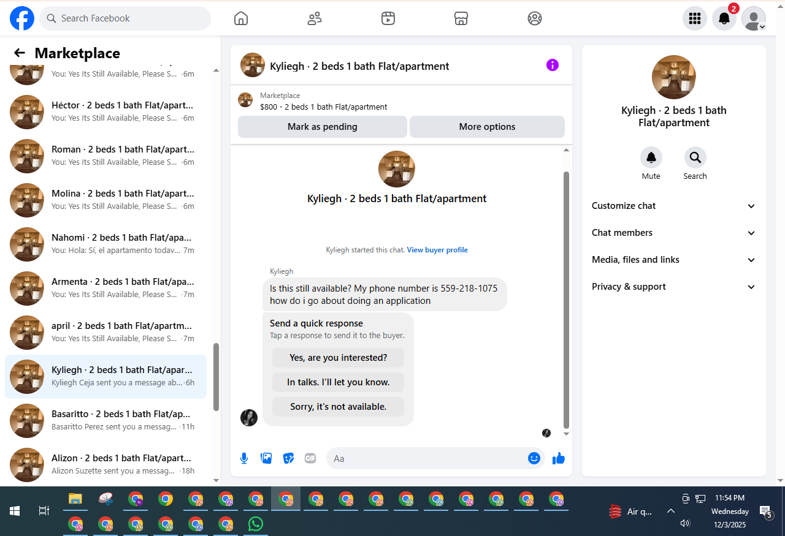Open the Windows Start menu
This screenshot has height=536, width=785.
coord(15,511)
